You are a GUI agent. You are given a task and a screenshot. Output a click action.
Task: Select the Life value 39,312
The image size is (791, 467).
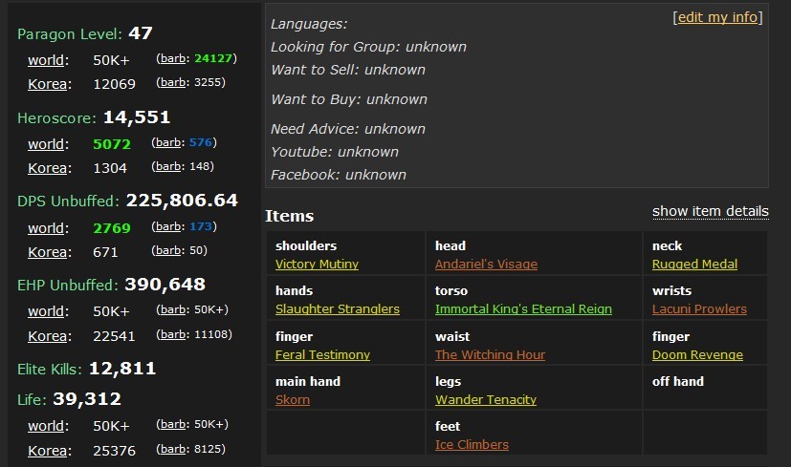(87, 399)
